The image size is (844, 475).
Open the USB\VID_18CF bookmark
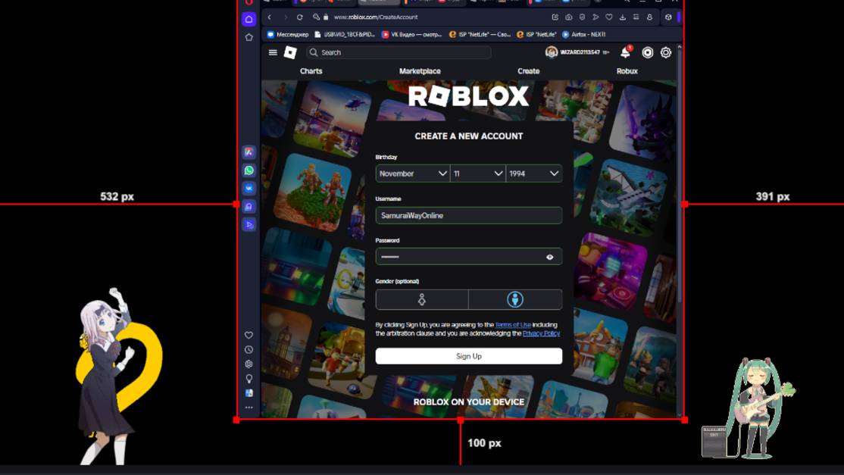click(345, 34)
